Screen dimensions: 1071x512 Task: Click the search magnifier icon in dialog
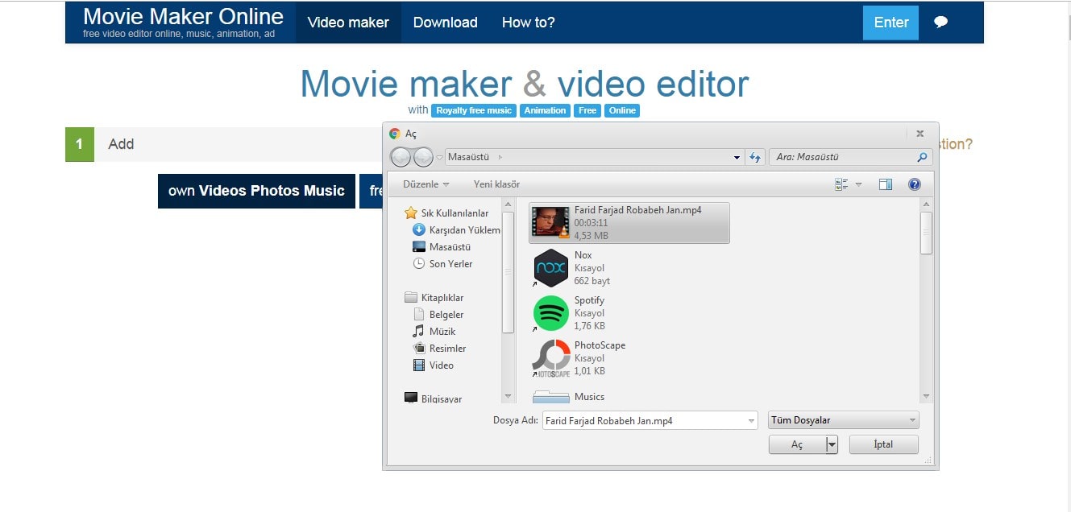click(x=923, y=157)
